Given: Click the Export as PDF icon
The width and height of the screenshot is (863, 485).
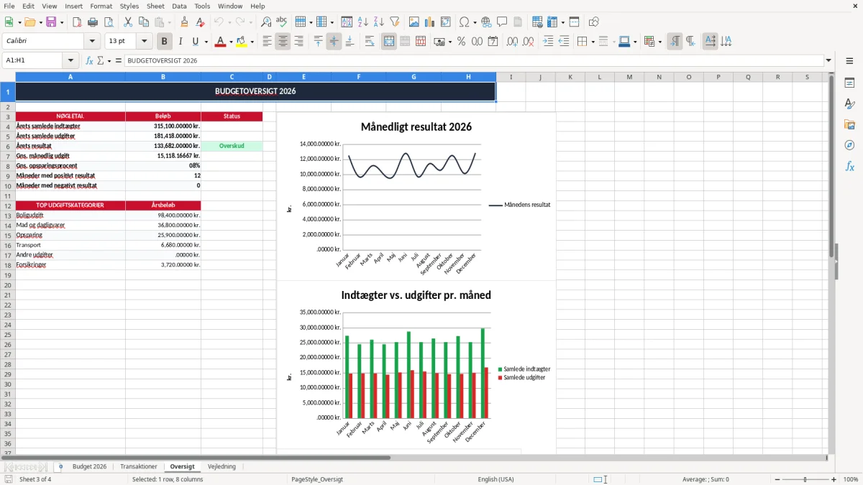Looking at the screenshot, I should [x=77, y=22].
